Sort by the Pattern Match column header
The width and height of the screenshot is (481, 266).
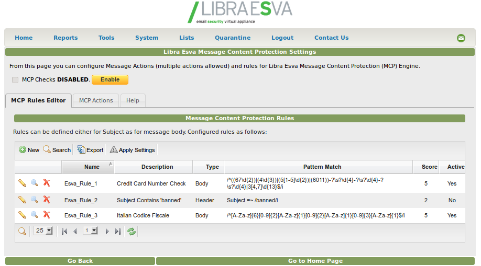tap(319, 167)
